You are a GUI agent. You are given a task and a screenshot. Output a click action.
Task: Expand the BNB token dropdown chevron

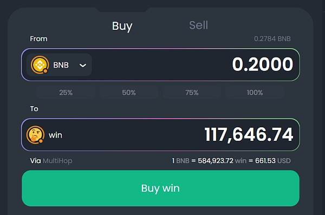click(83, 66)
